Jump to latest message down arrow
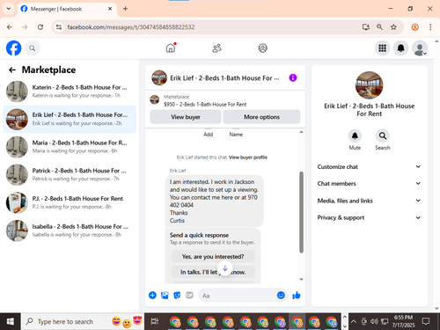This screenshot has width=440, height=330. coord(225,268)
